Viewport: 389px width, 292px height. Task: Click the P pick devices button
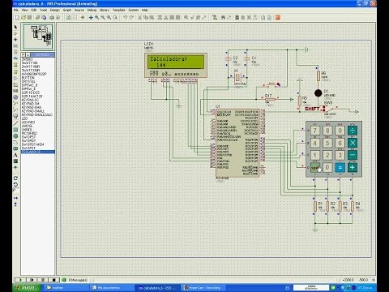point(24,55)
